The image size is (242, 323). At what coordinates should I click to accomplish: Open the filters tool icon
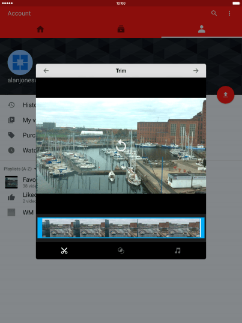(x=121, y=251)
